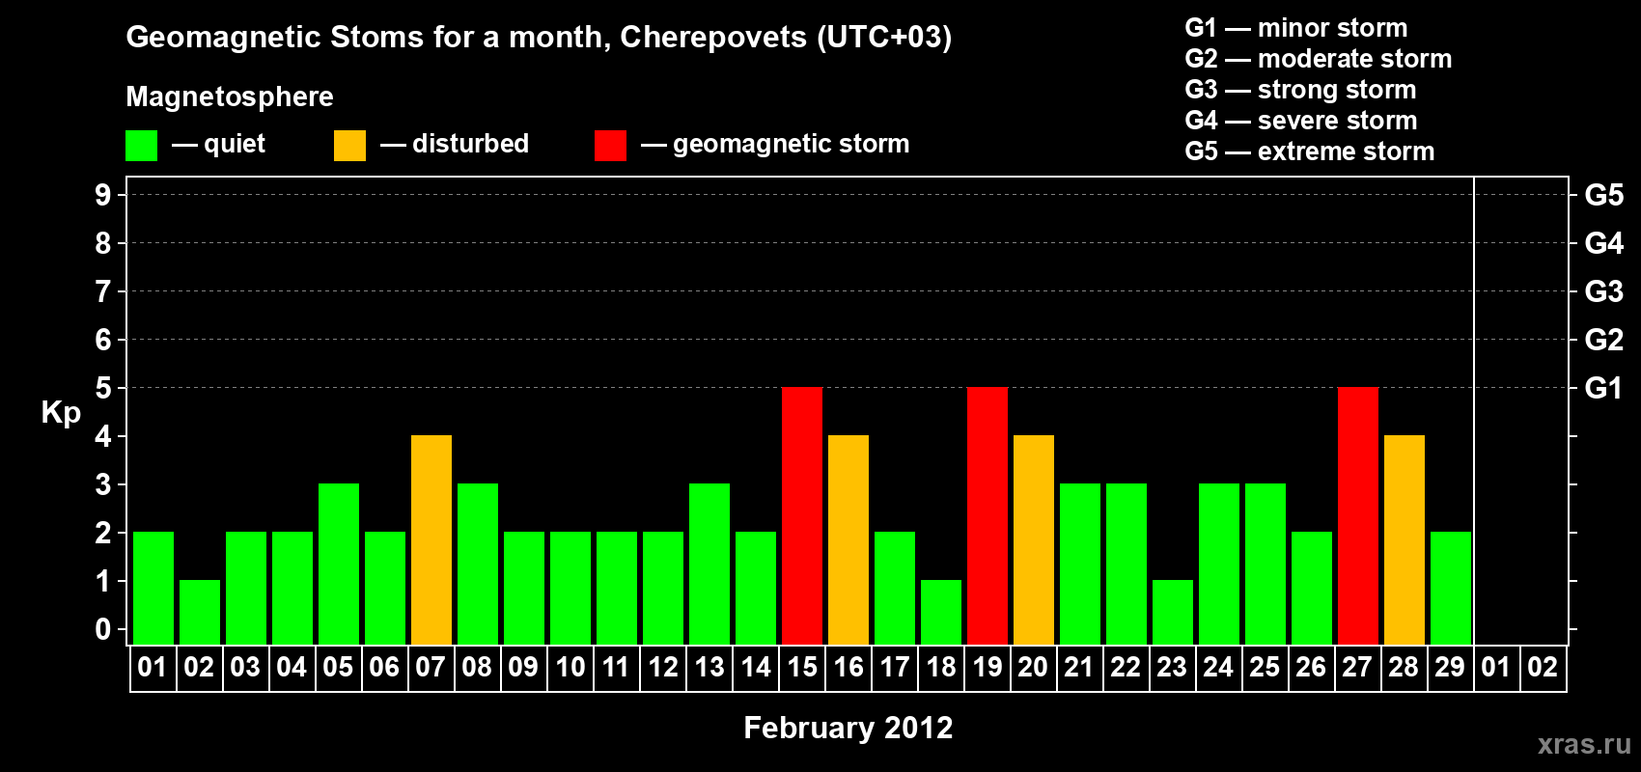Click the Kp axis value '0'

coord(103,629)
